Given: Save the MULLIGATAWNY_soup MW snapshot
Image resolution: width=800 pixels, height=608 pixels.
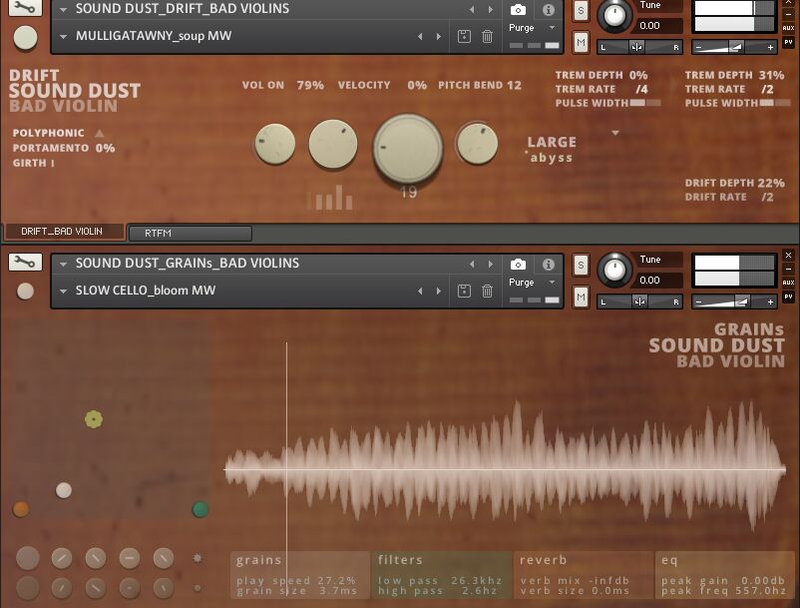Looking at the screenshot, I should coord(464,36).
